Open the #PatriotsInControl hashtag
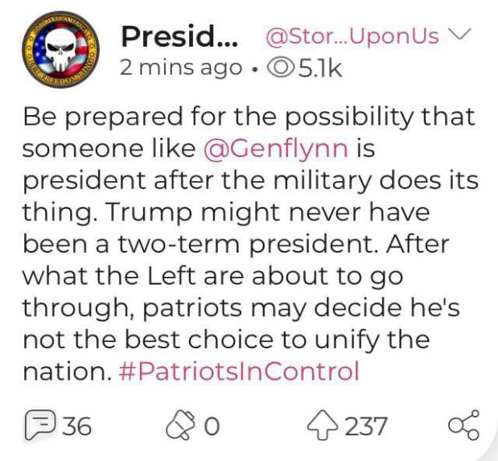Image resolution: width=498 pixels, height=461 pixels. tap(239, 371)
